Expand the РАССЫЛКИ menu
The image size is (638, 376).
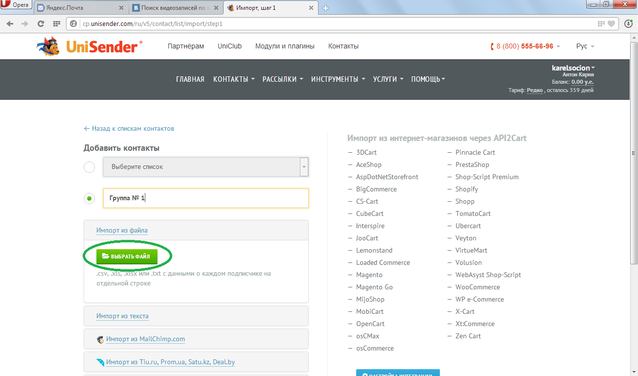tap(283, 79)
